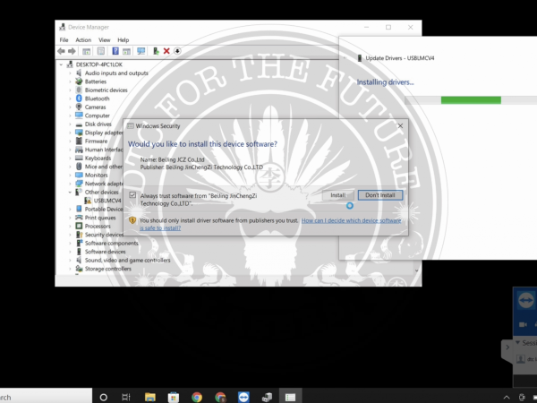Click the Forward arrow in Device Manager toolbar

pos(72,51)
